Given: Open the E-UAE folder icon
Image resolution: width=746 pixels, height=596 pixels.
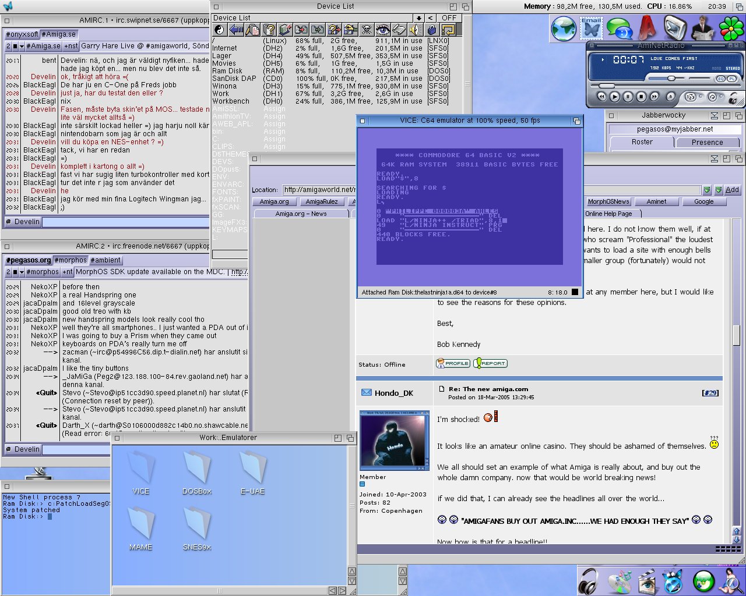Looking at the screenshot, I should [252, 474].
